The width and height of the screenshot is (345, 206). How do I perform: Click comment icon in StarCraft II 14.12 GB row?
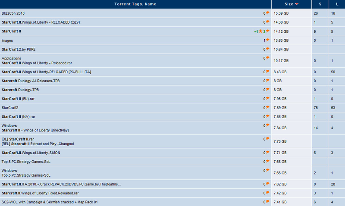tap(267, 31)
